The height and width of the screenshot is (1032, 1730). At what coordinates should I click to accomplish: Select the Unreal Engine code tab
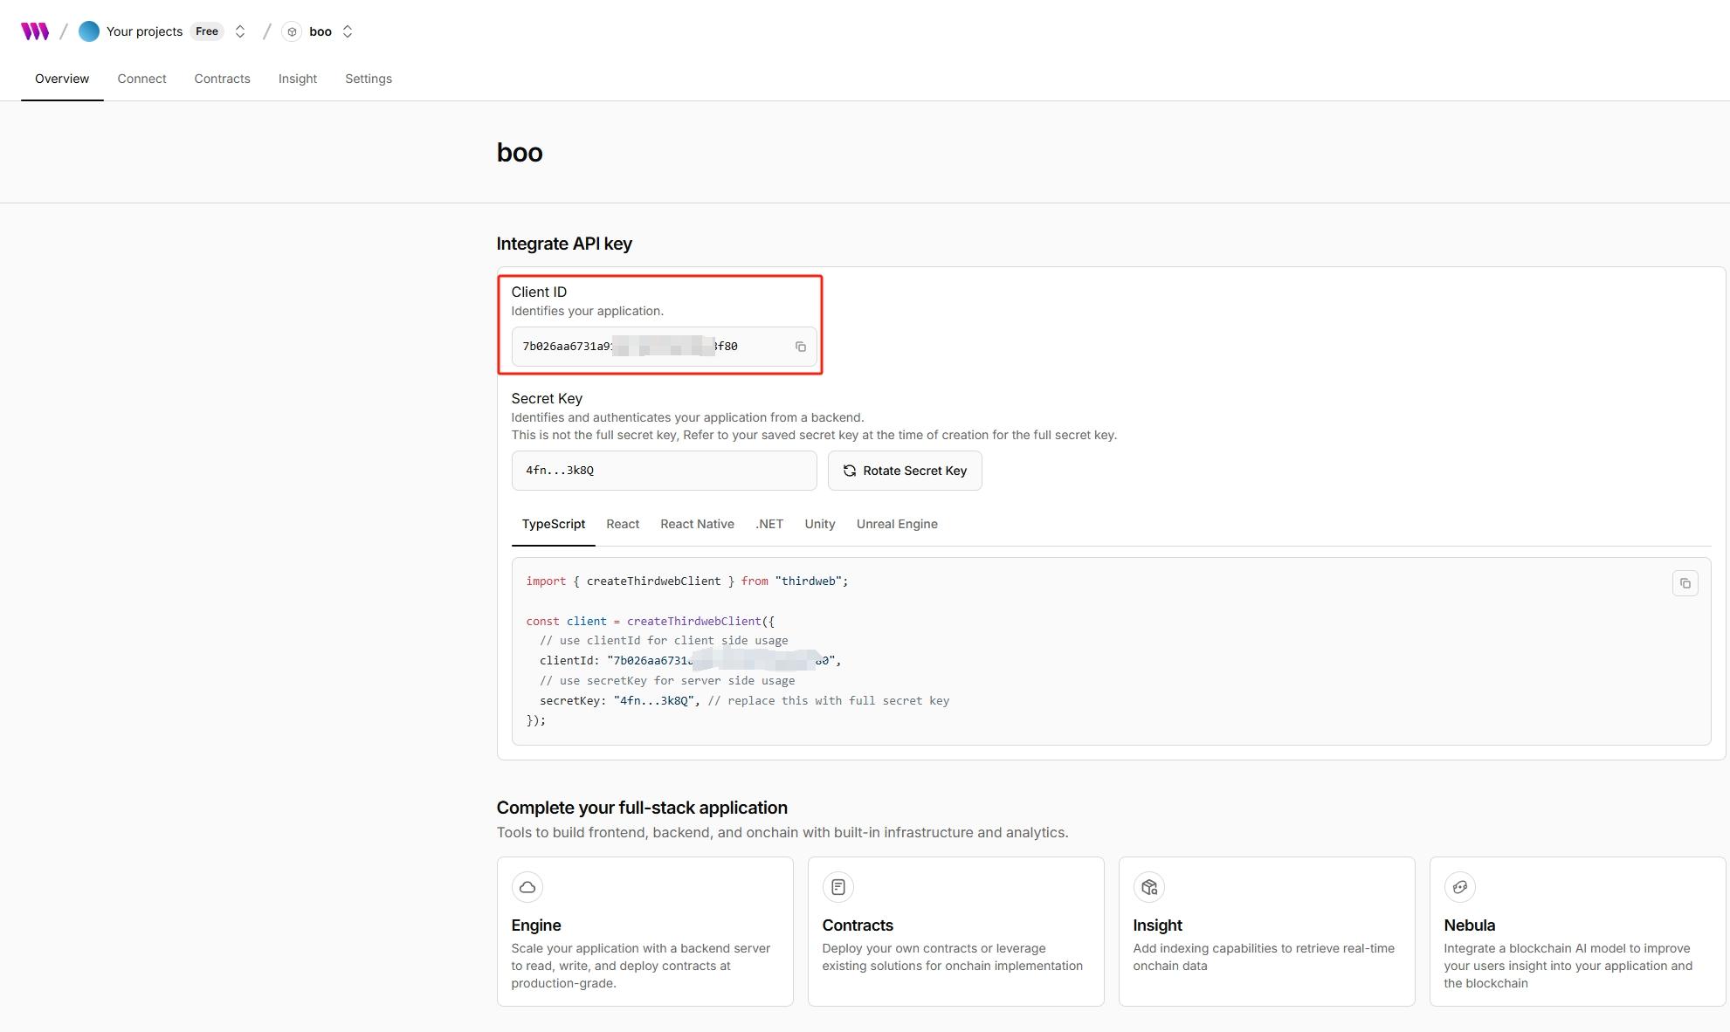pyautogui.click(x=896, y=524)
